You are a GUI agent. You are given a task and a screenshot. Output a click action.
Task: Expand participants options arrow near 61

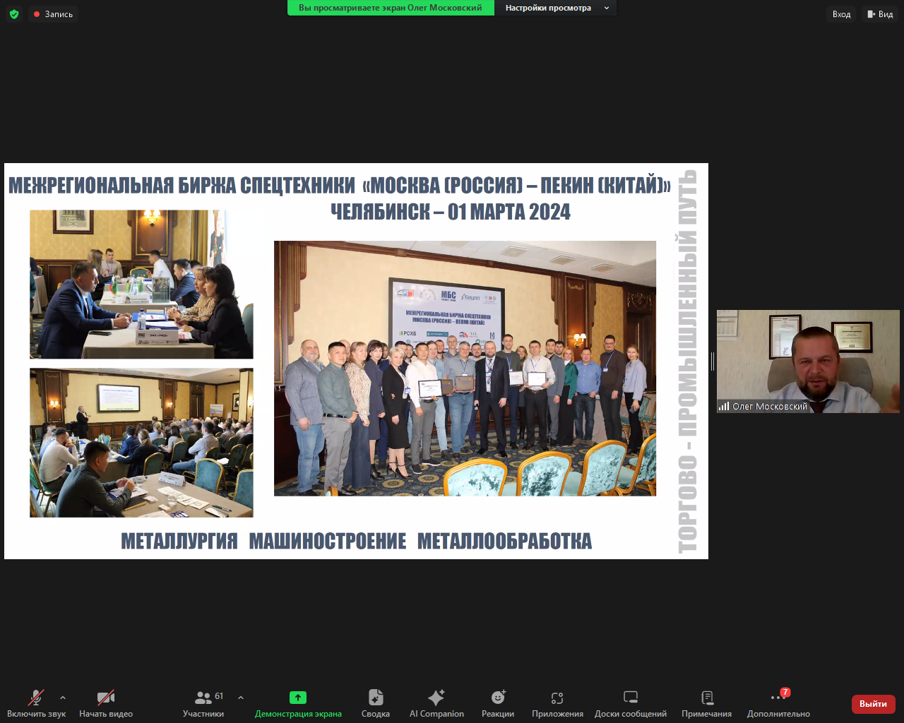click(x=241, y=698)
